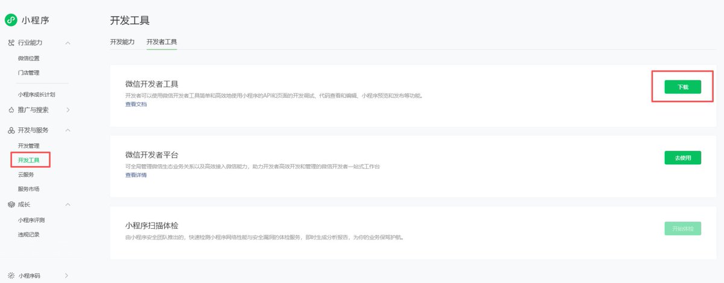Viewport: 724px width, 283px height.
Task: Click the 小程序 brand name text
Action: pos(36,20)
